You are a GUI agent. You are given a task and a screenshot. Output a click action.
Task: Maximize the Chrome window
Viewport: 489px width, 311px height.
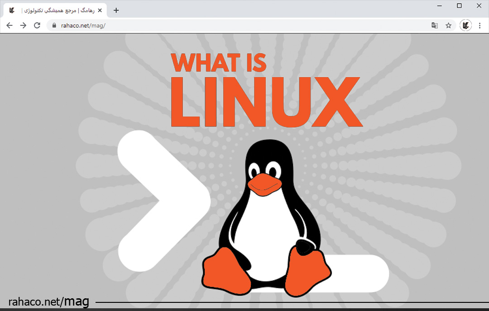click(459, 5)
